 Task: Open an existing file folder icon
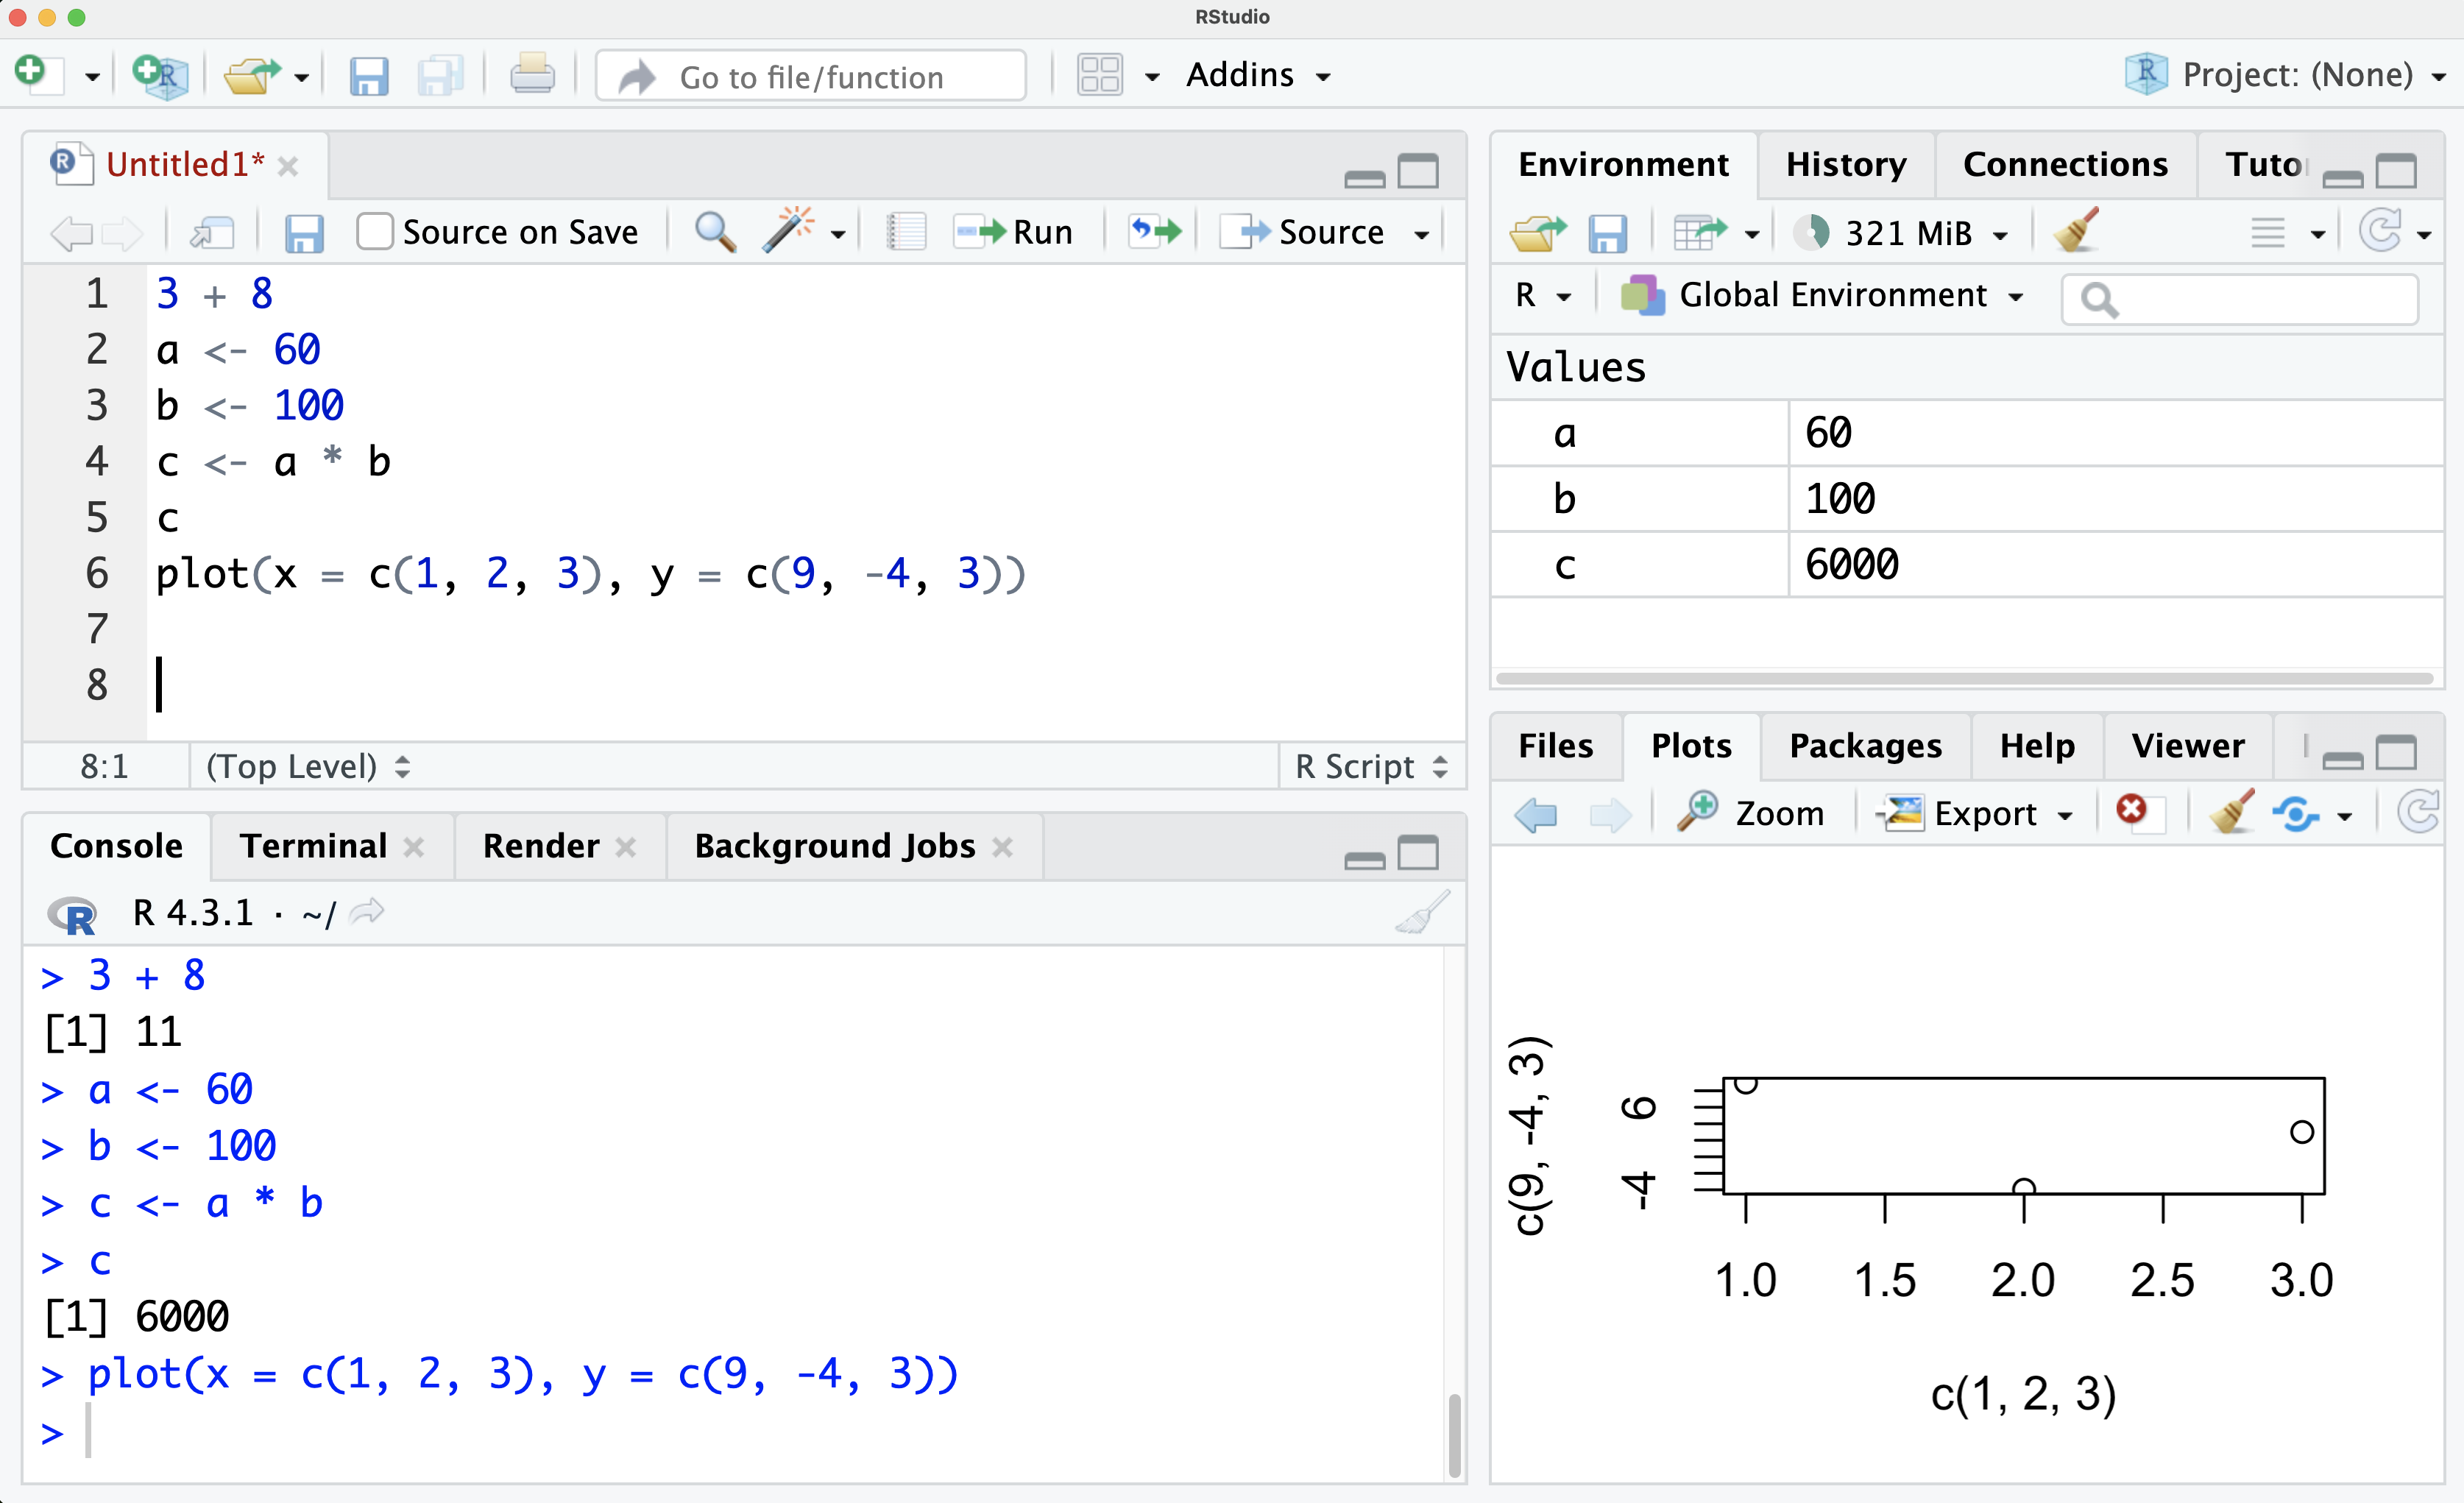[x=252, y=76]
